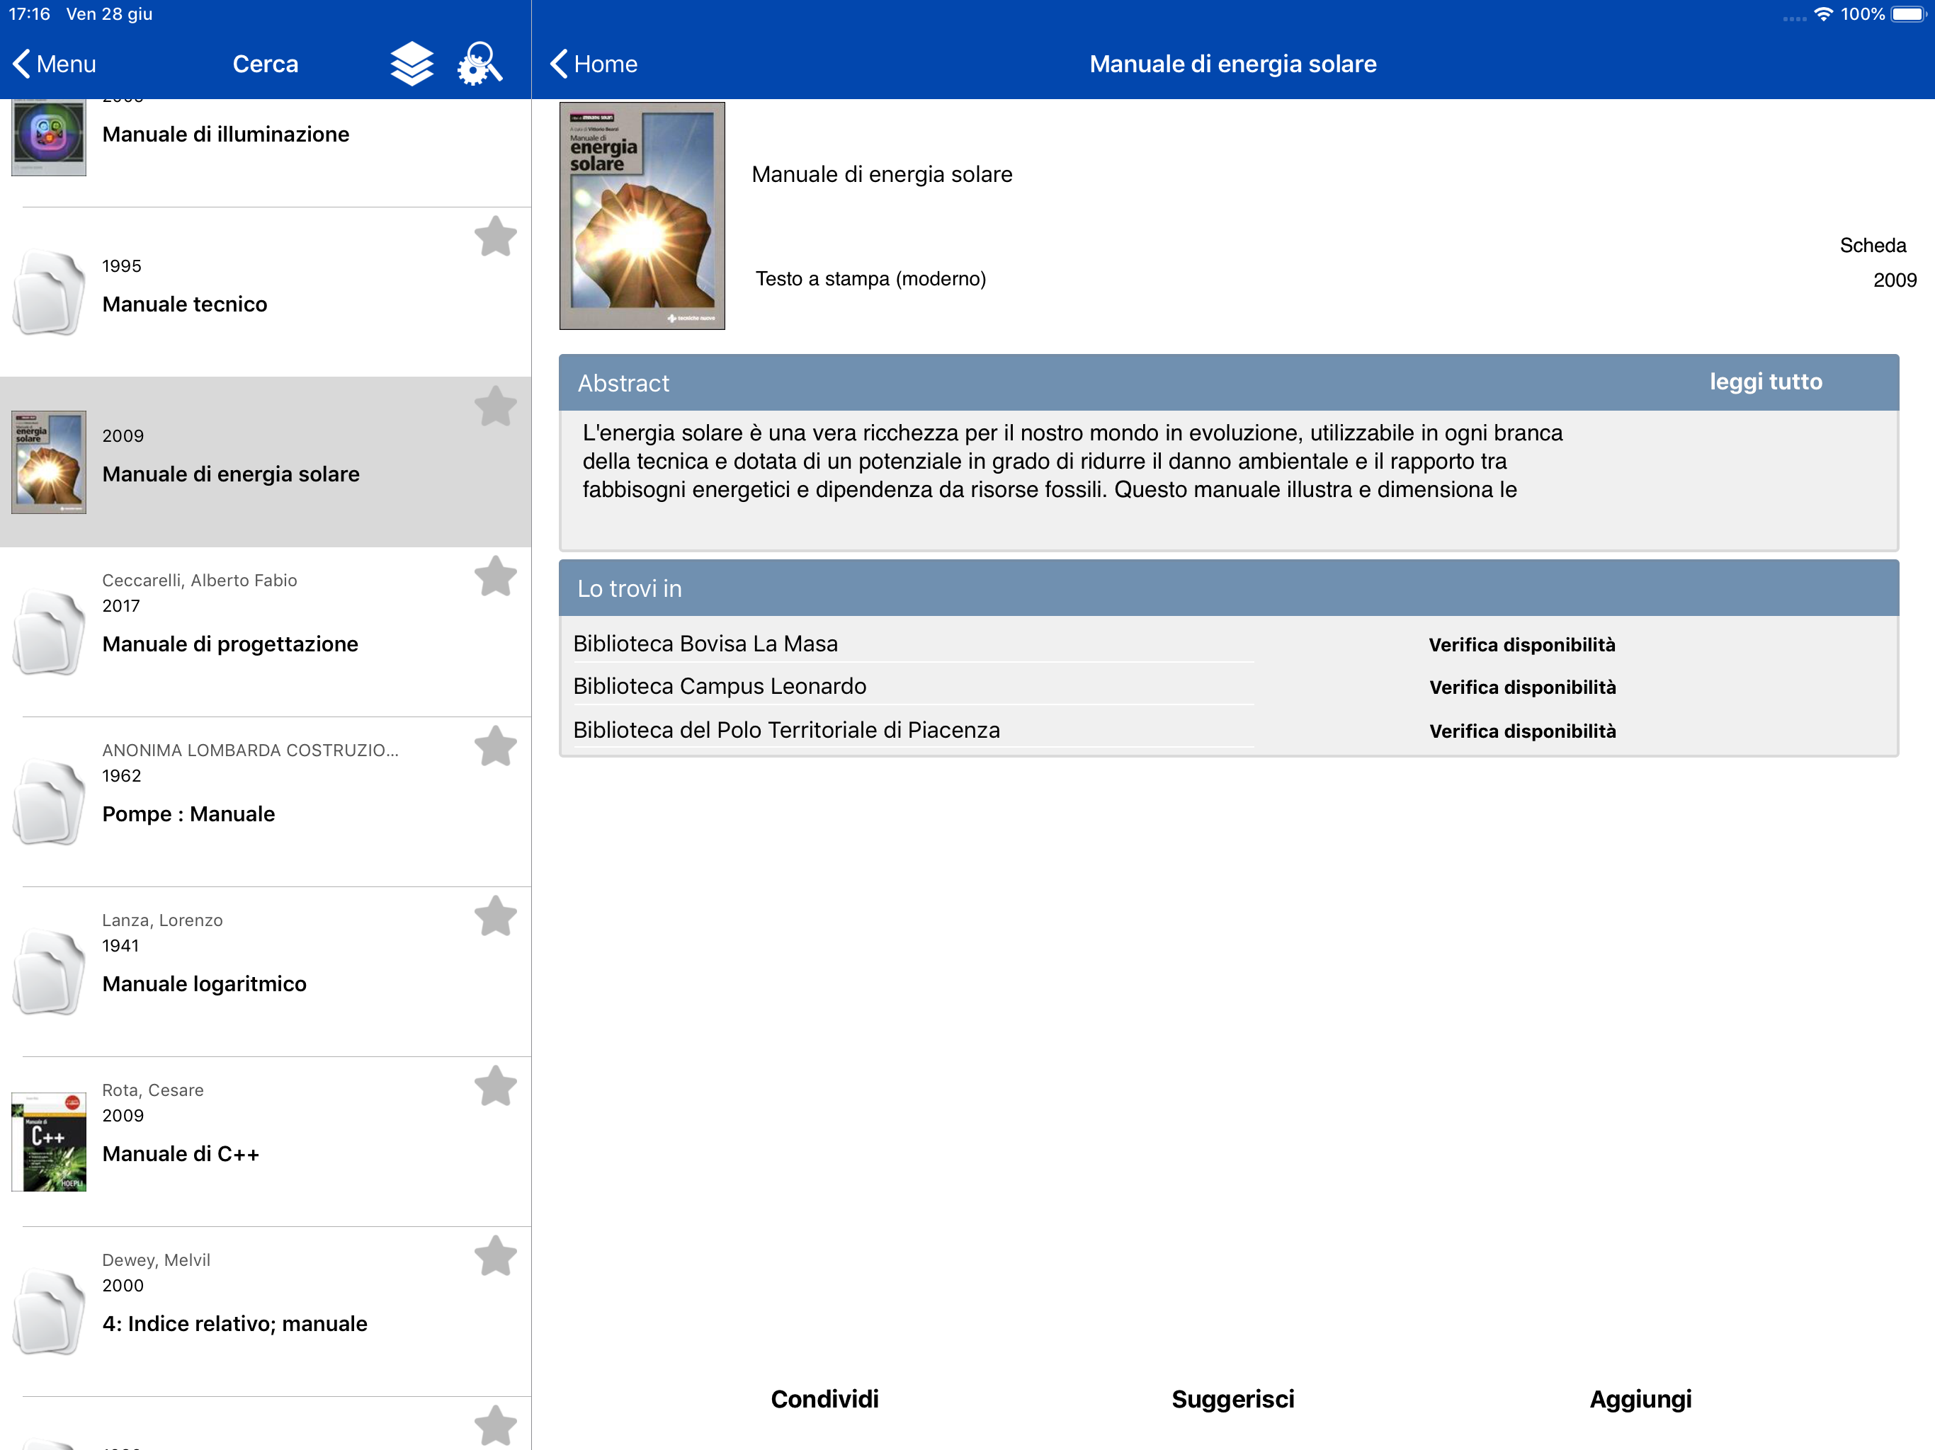Favorite Manuale tecnico with star
The height and width of the screenshot is (1450, 1935).
(495, 236)
